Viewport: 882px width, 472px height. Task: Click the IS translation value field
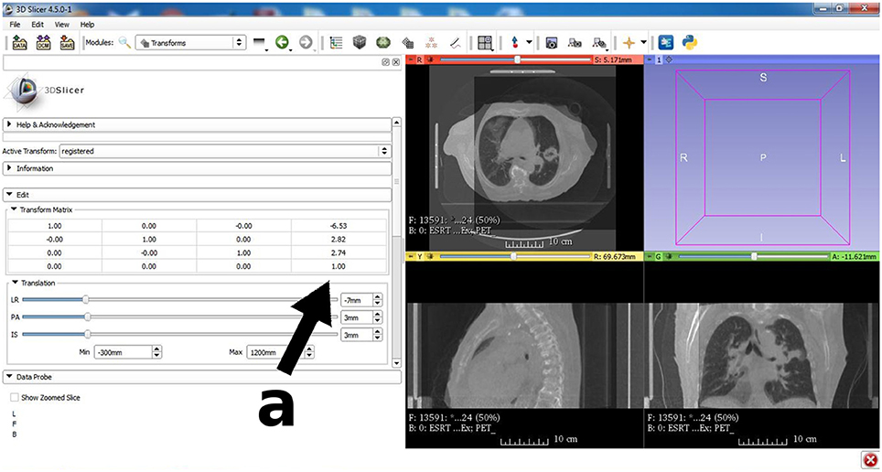pyautogui.click(x=357, y=334)
